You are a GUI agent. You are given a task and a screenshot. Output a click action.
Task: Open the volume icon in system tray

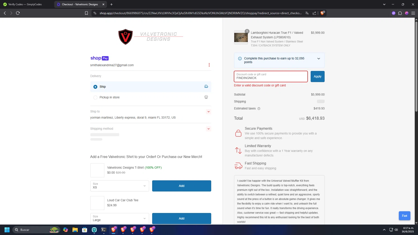pos(396,230)
